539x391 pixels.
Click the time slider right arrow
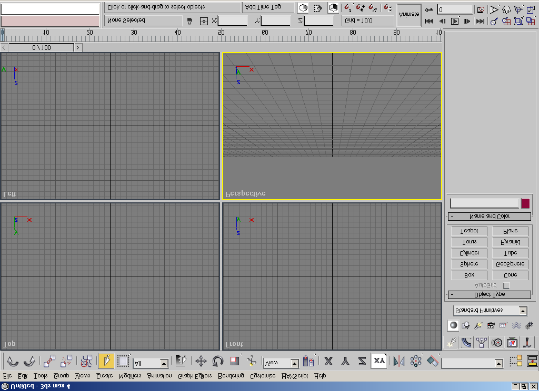point(78,47)
